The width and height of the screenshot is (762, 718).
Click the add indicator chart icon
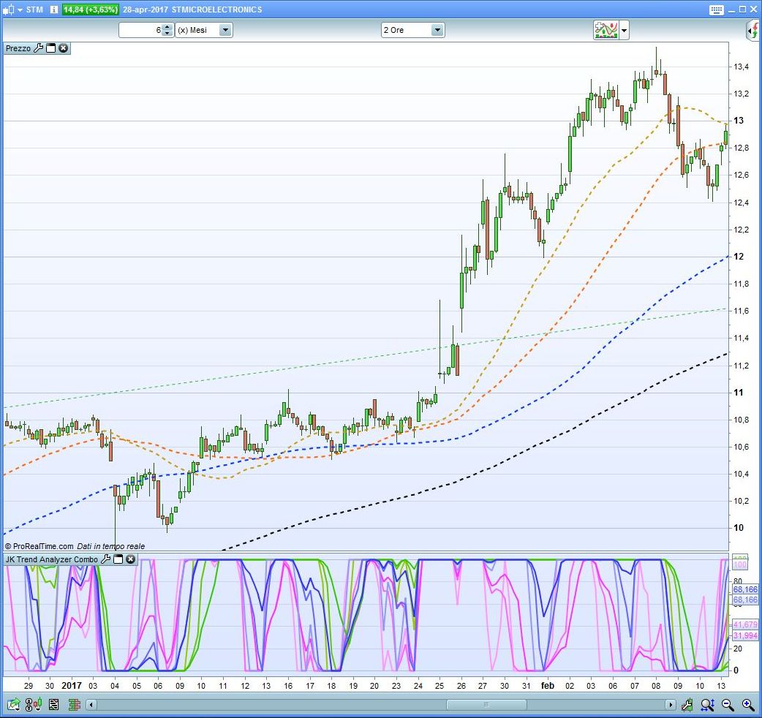606,30
